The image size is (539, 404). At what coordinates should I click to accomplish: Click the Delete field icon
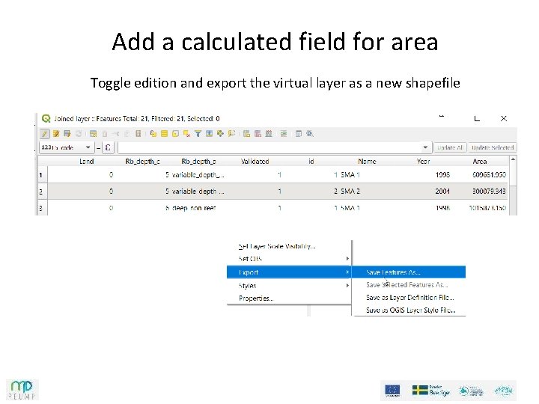point(258,134)
